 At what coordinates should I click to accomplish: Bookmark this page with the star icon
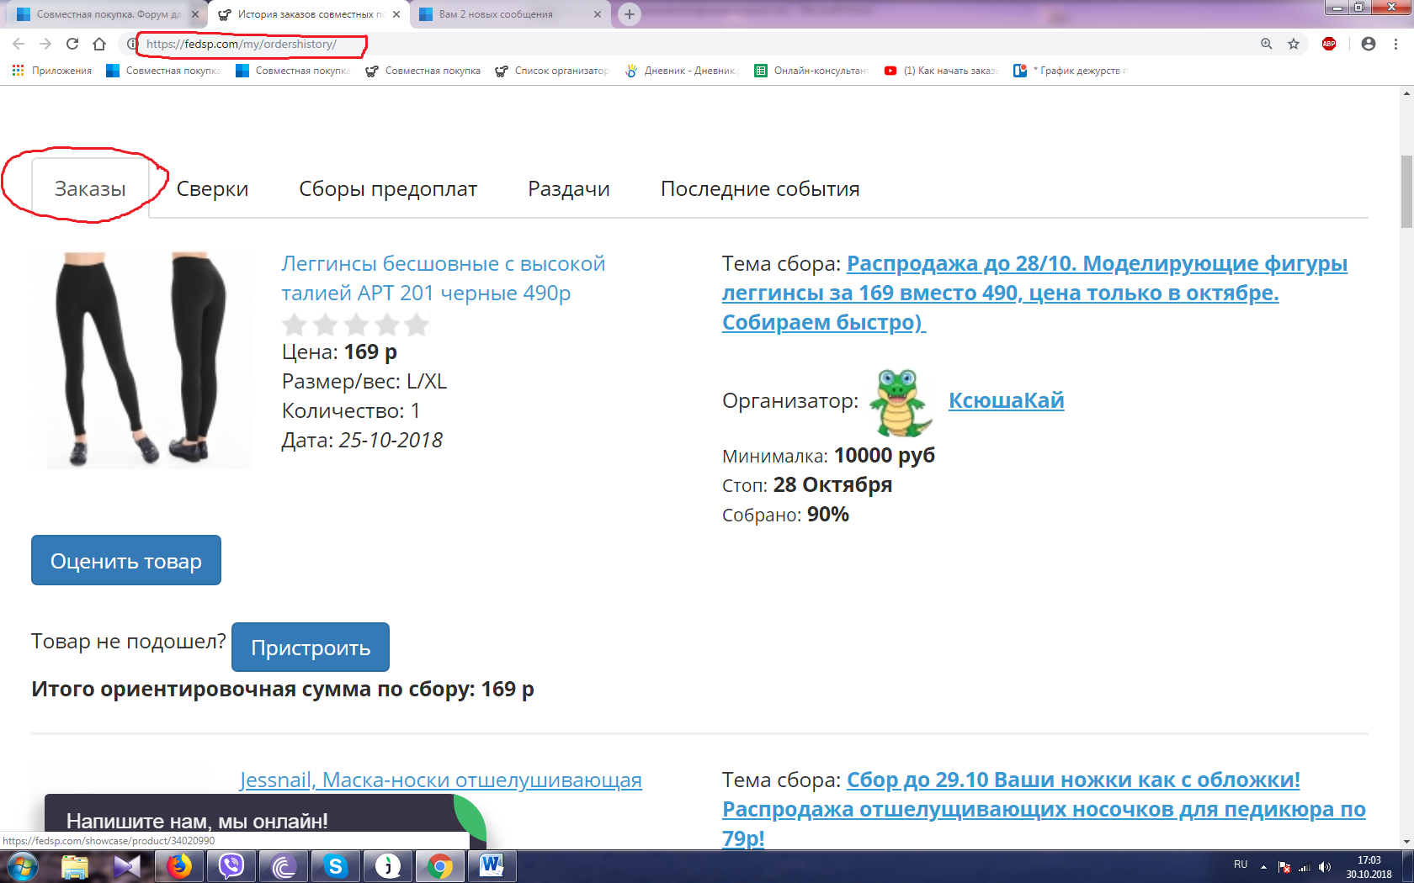pyautogui.click(x=1294, y=44)
